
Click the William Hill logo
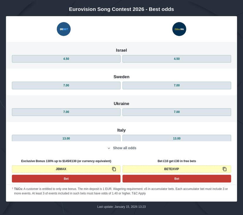pyautogui.click(x=179, y=29)
